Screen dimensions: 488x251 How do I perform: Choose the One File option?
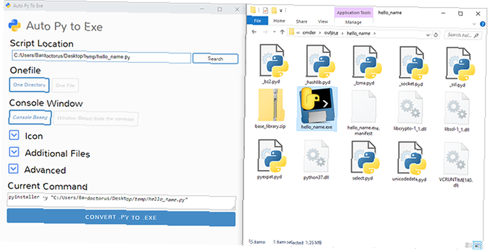click(65, 85)
